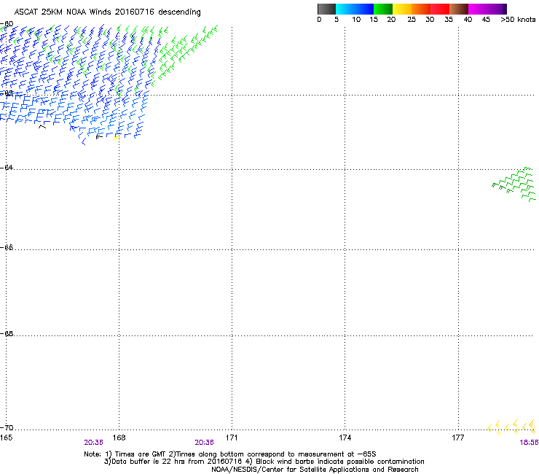This screenshot has width=539, height=474.
Task: Click the note 'Times are GMT' line
Action: 230,454
